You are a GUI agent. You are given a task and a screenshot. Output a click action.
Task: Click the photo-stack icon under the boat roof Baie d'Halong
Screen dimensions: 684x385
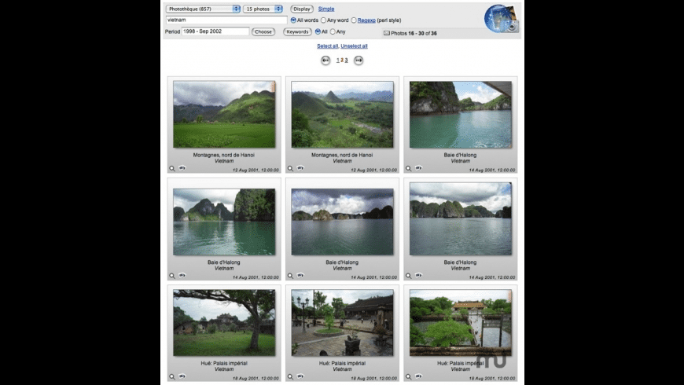418,168
